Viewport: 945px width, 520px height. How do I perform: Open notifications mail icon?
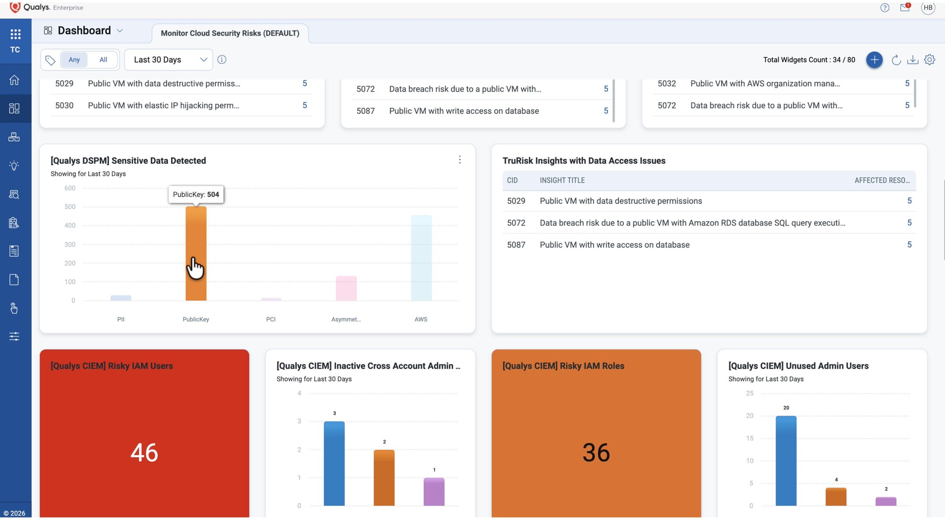tap(905, 8)
